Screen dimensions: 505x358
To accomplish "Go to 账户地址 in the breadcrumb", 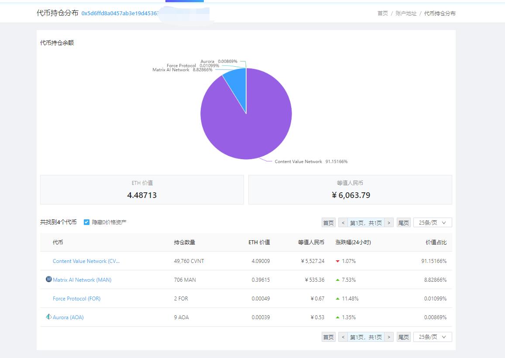I will pyautogui.click(x=406, y=13).
